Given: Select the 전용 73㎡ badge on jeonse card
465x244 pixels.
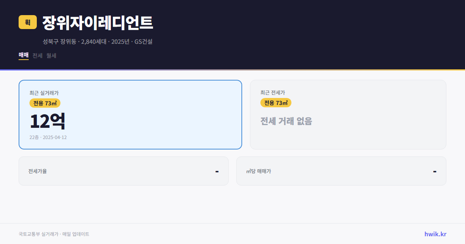Looking at the screenshot, I should click(276, 103).
